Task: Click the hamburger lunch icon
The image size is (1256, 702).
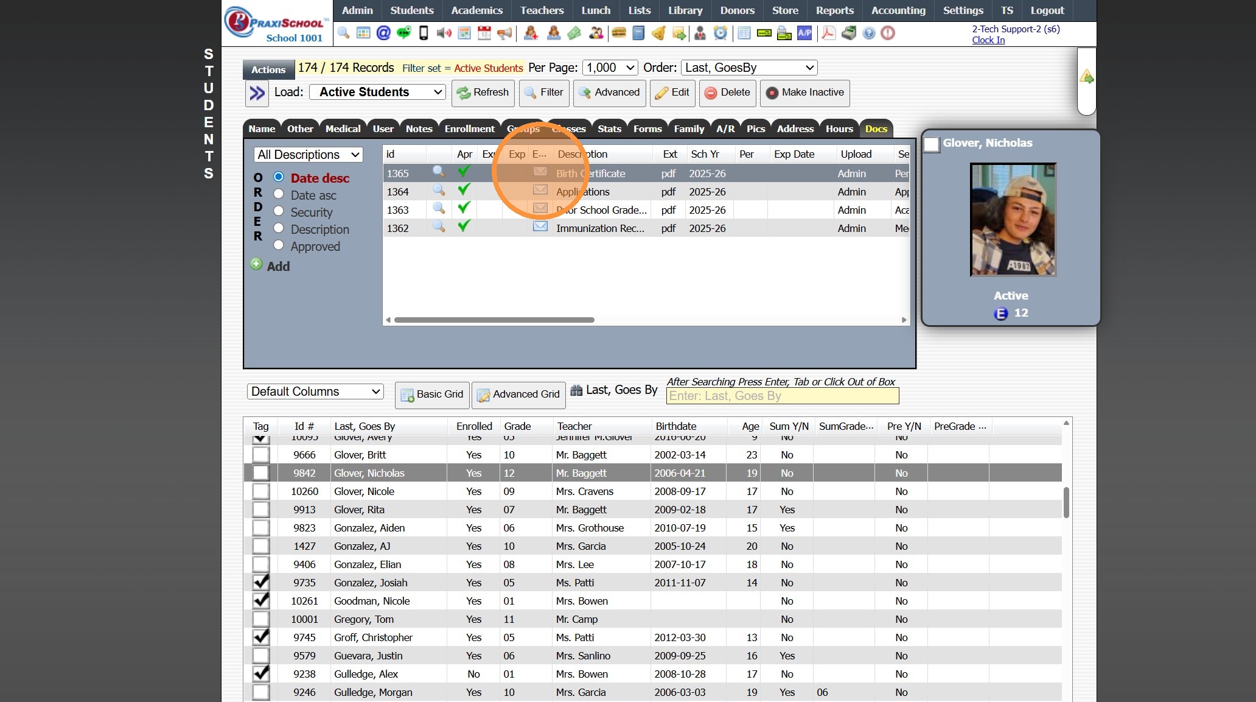Action: tap(619, 33)
